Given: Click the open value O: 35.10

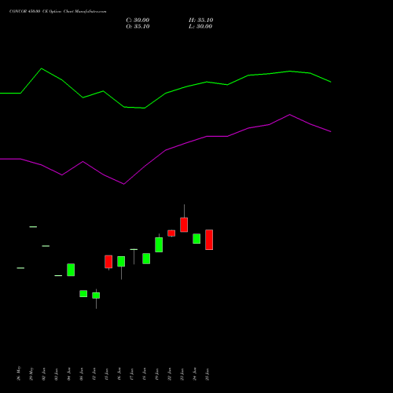Looking at the screenshot, I should coord(138,27).
